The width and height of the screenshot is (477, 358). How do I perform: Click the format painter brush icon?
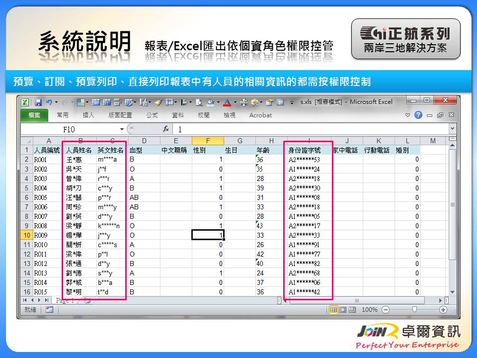[159, 102]
